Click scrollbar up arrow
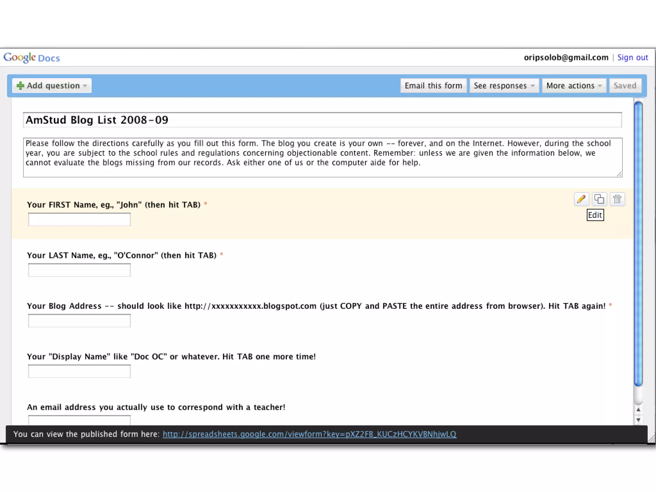Viewport: 656px width, 492px height. (638, 410)
